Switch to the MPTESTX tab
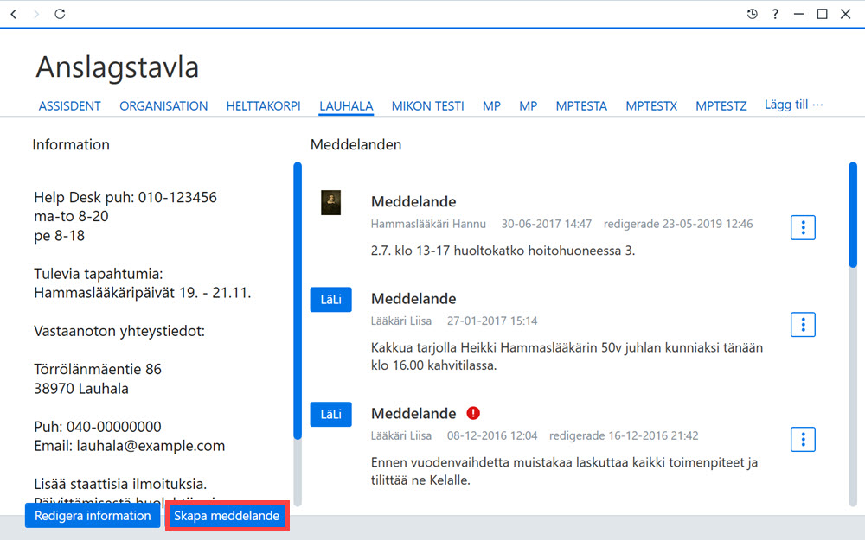This screenshot has height=540, width=865. coord(651,105)
